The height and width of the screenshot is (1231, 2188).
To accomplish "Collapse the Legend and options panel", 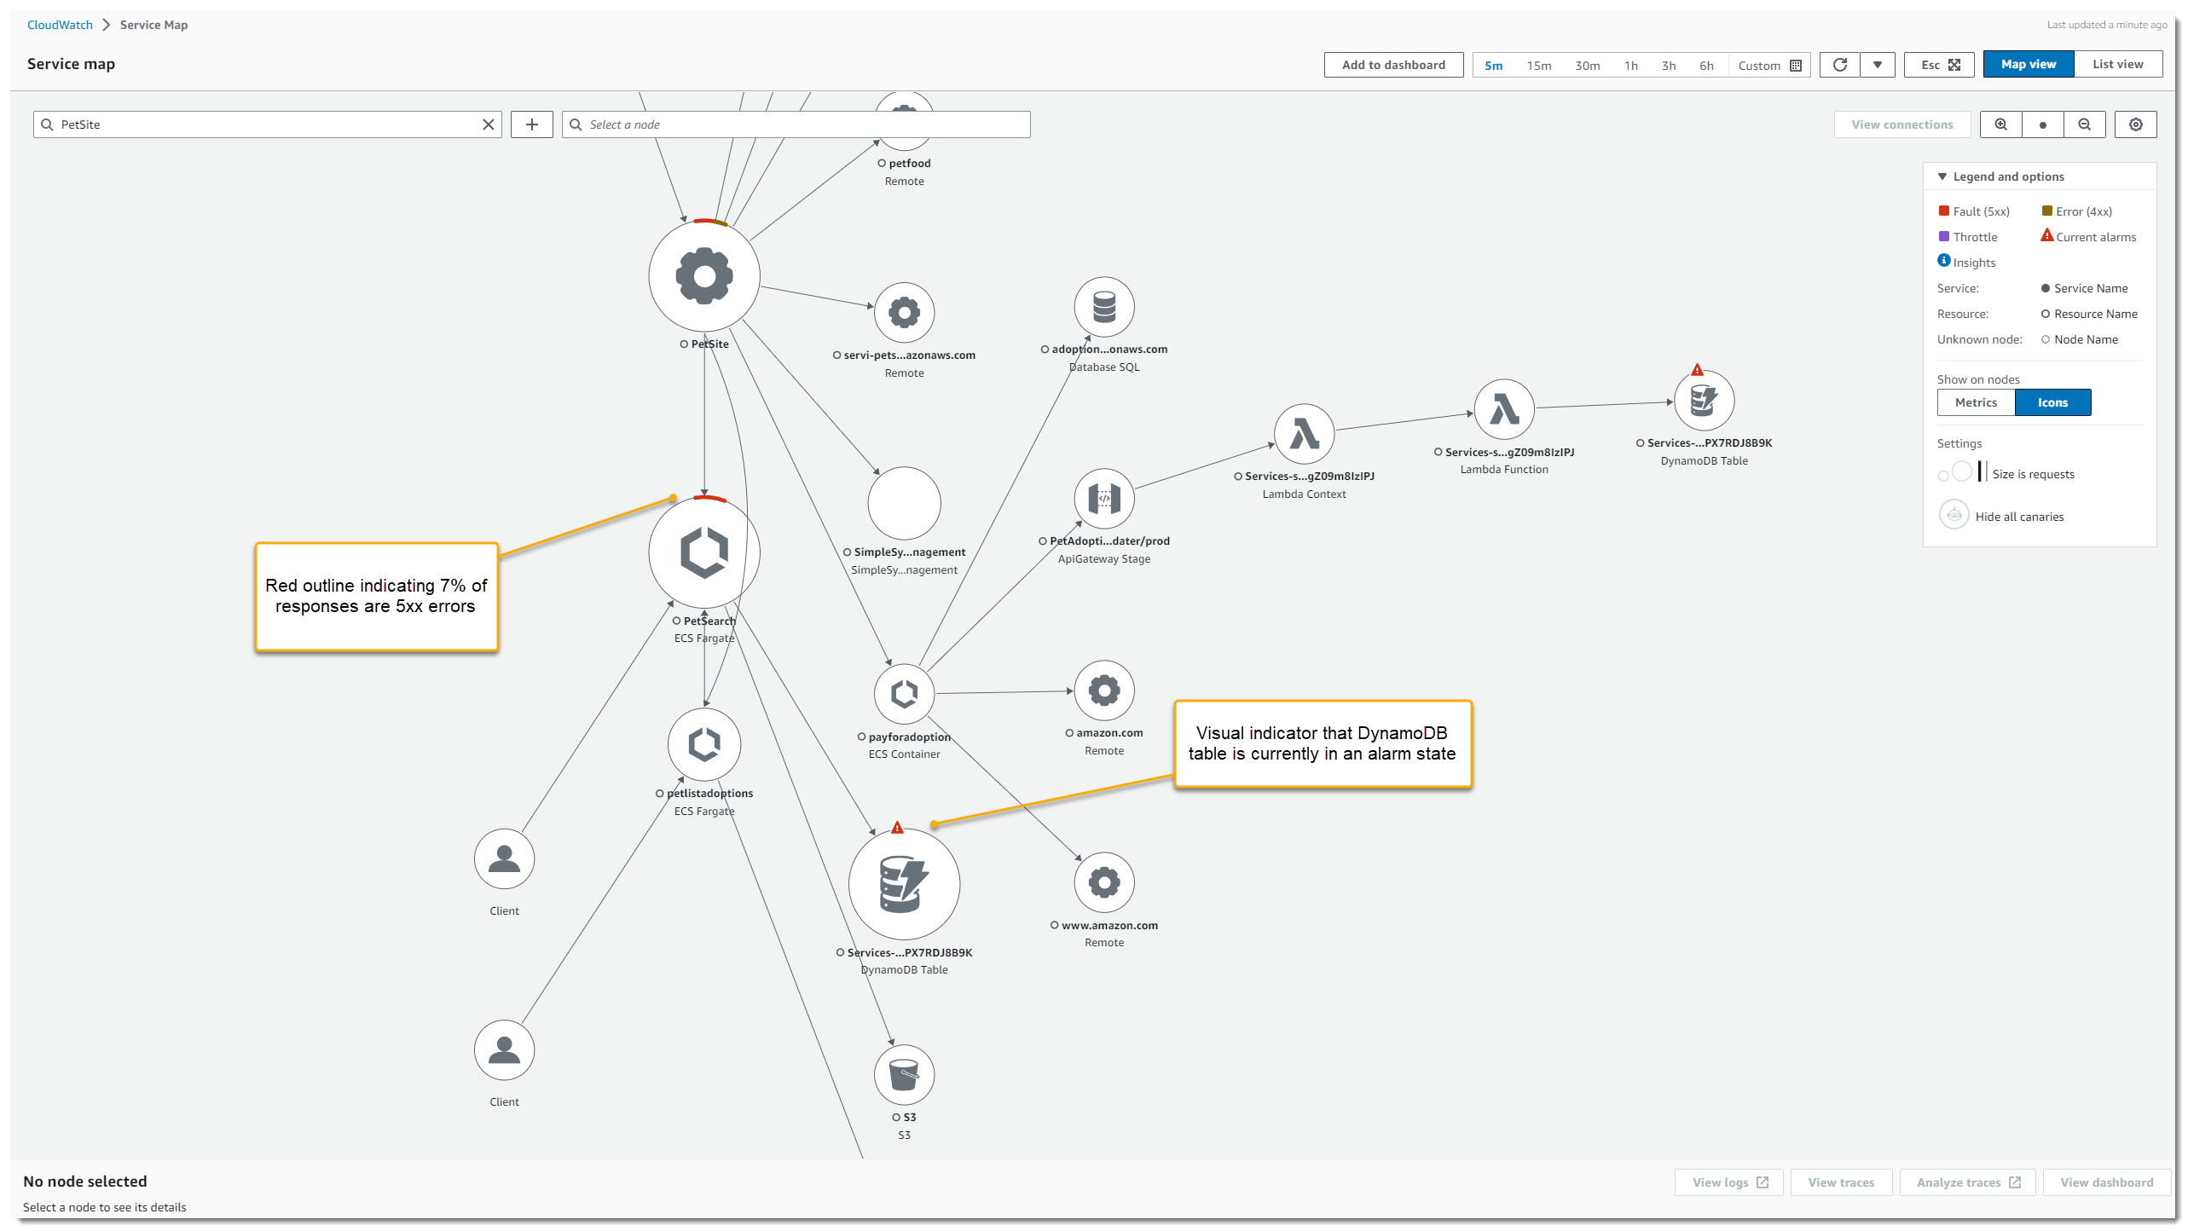I will pos(1943,176).
